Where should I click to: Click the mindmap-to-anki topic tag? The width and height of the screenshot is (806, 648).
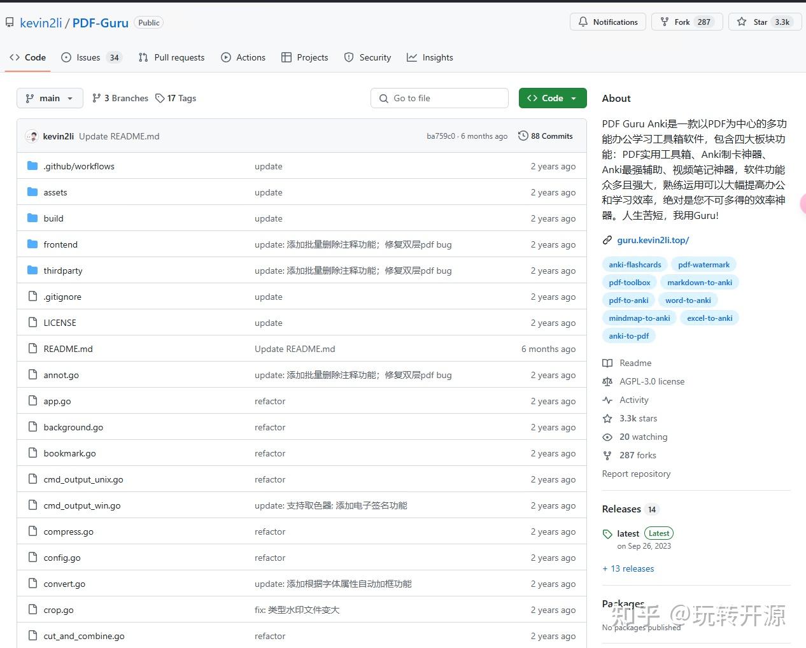tap(639, 318)
